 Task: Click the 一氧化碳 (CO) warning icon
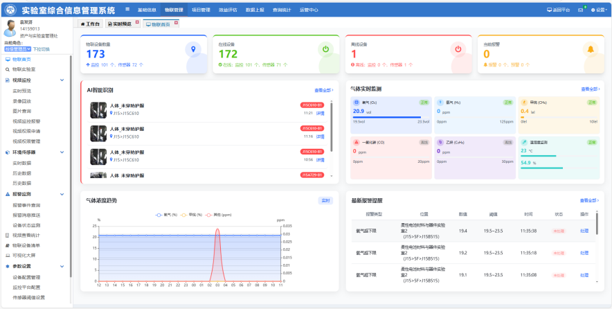tap(356, 142)
